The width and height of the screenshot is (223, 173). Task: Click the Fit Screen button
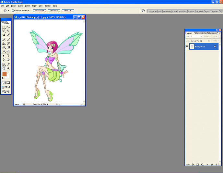(54, 11)
